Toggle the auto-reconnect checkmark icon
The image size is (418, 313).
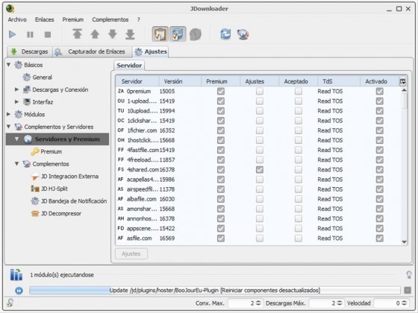[178, 34]
